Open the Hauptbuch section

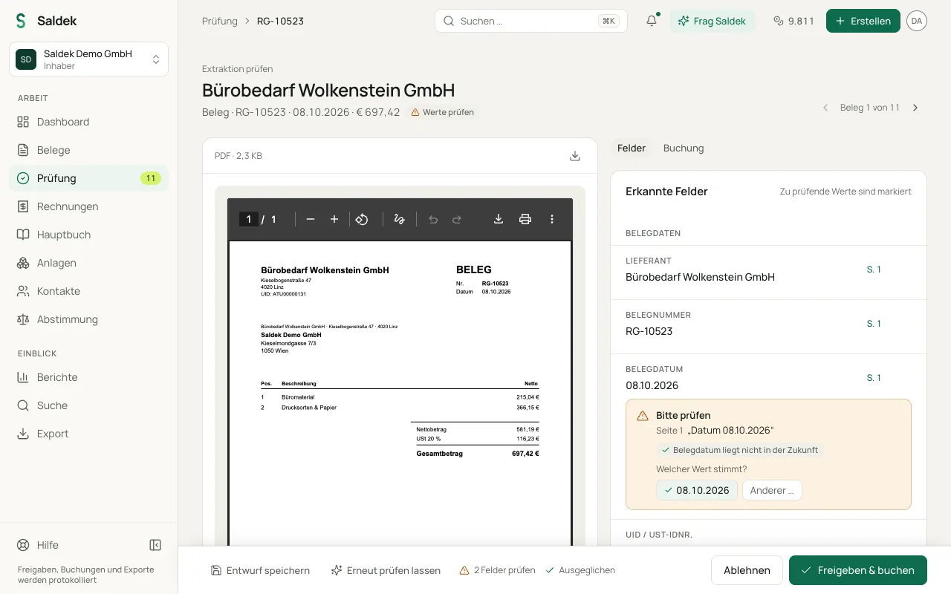(88, 235)
